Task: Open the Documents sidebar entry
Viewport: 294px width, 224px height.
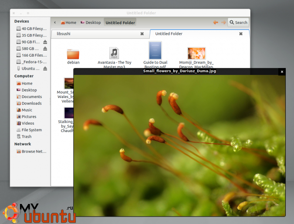Action: (29, 97)
